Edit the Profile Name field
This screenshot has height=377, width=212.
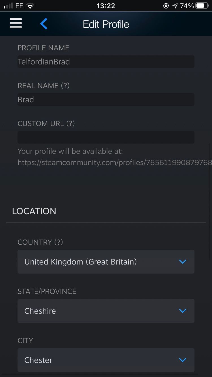tap(106, 62)
